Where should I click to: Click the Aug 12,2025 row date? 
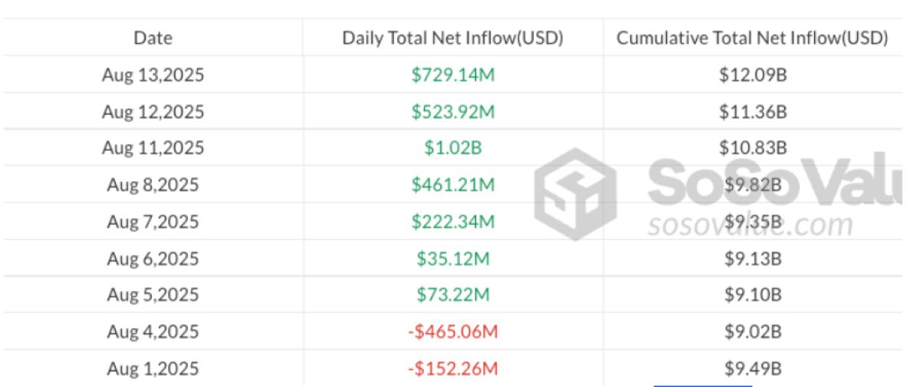[x=153, y=112]
